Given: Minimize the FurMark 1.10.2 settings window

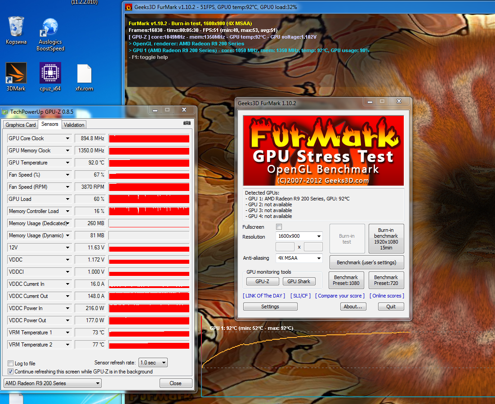Looking at the screenshot, I should coord(370,101).
